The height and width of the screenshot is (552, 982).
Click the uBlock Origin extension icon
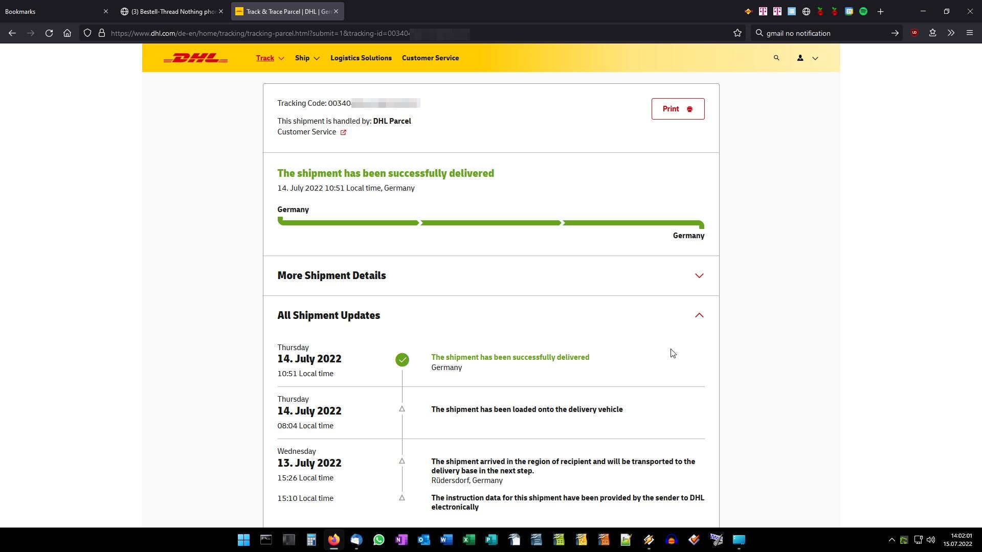(x=914, y=33)
